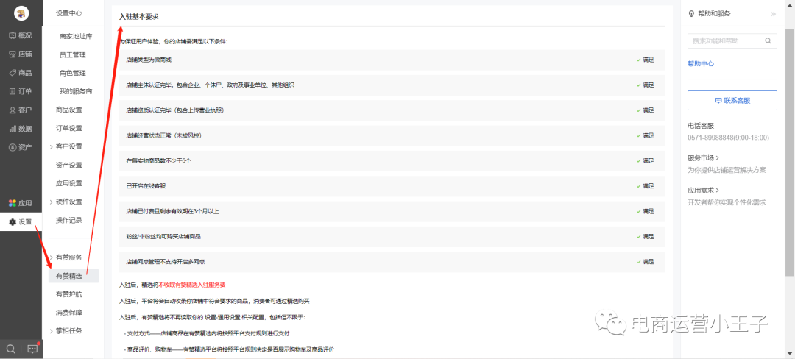Select 有赞精选 menu item
The height and width of the screenshot is (359, 795).
[x=69, y=276]
